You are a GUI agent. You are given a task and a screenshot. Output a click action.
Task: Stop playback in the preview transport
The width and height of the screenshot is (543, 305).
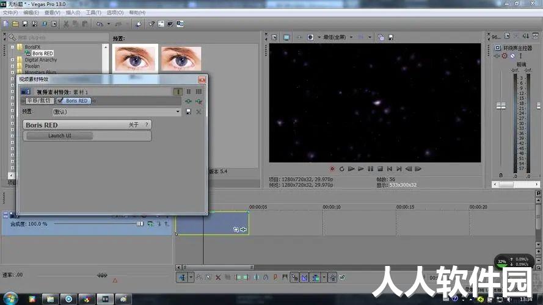pos(380,169)
